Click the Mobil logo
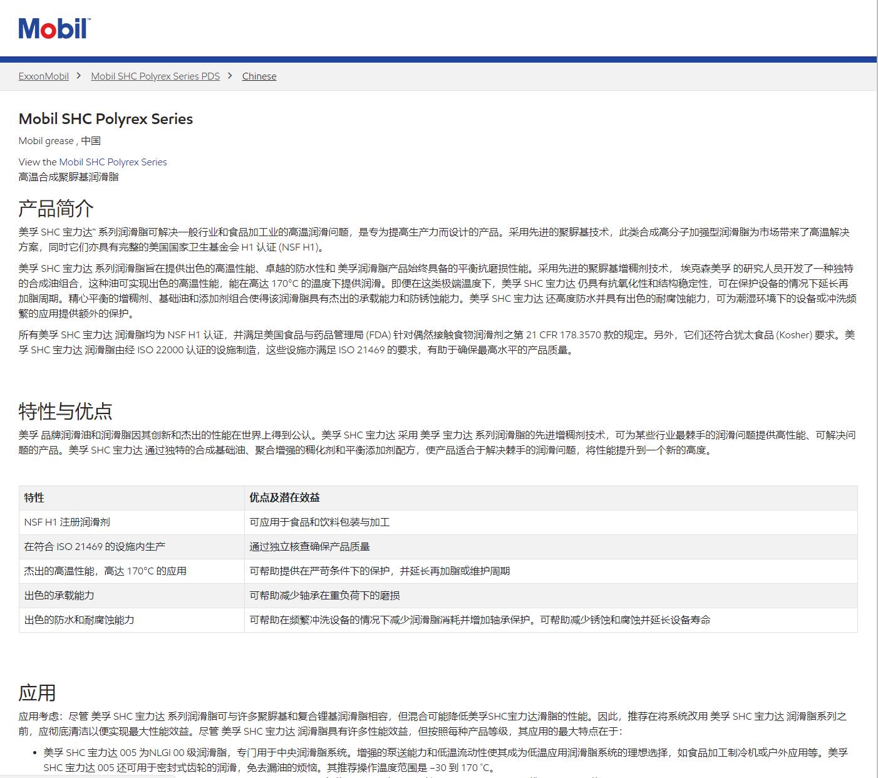The width and height of the screenshot is (878, 778). tap(54, 28)
